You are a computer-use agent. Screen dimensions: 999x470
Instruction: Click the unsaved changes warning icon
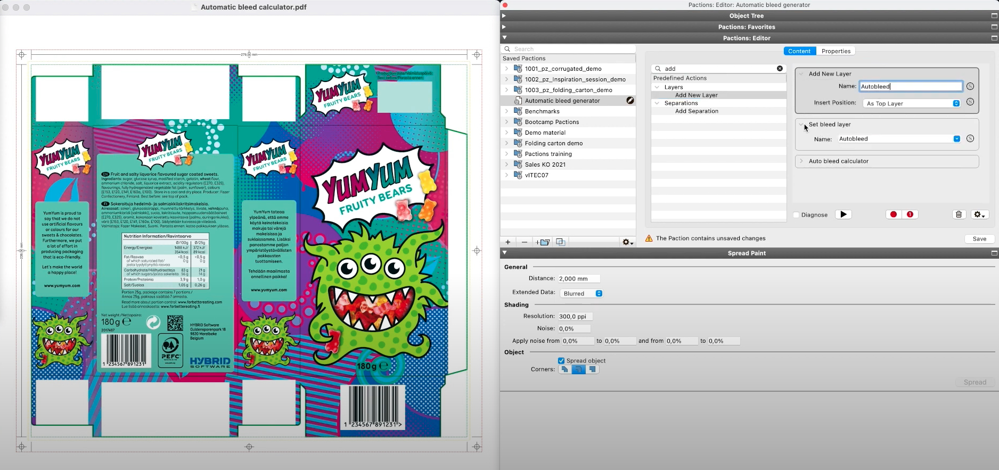(649, 238)
